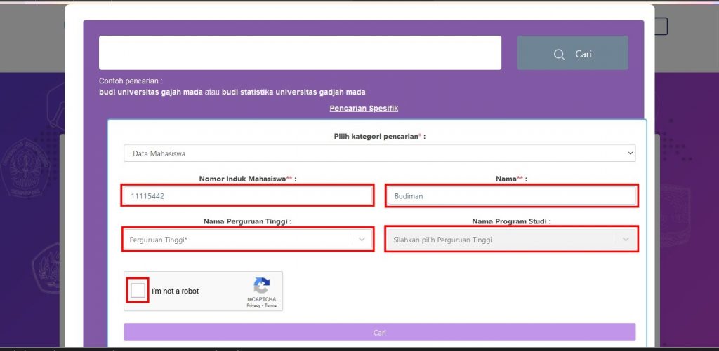Click the chevron in Nama Program Studi field
Viewport: 719px width, 351px height.
(626, 240)
